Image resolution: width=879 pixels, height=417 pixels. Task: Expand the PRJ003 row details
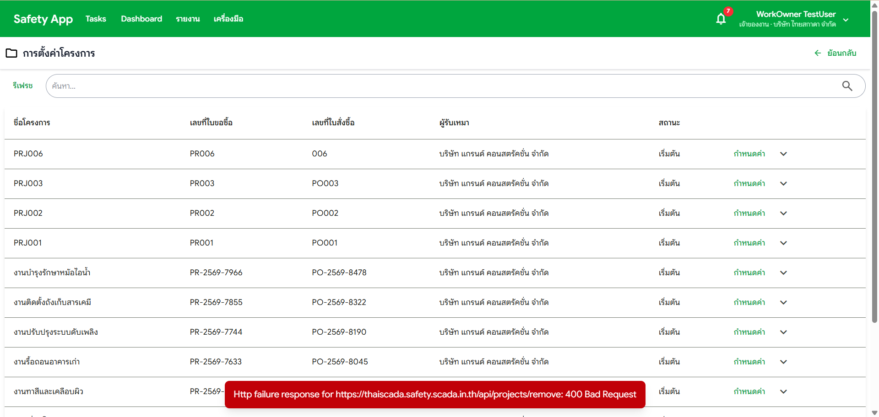point(783,184)
